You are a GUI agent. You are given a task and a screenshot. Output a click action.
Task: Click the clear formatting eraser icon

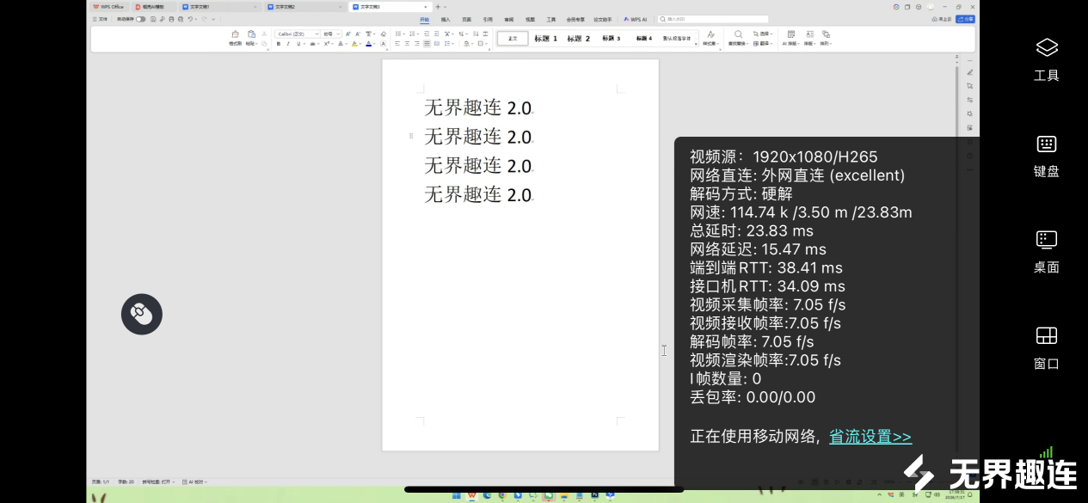(x=383, y=34)
